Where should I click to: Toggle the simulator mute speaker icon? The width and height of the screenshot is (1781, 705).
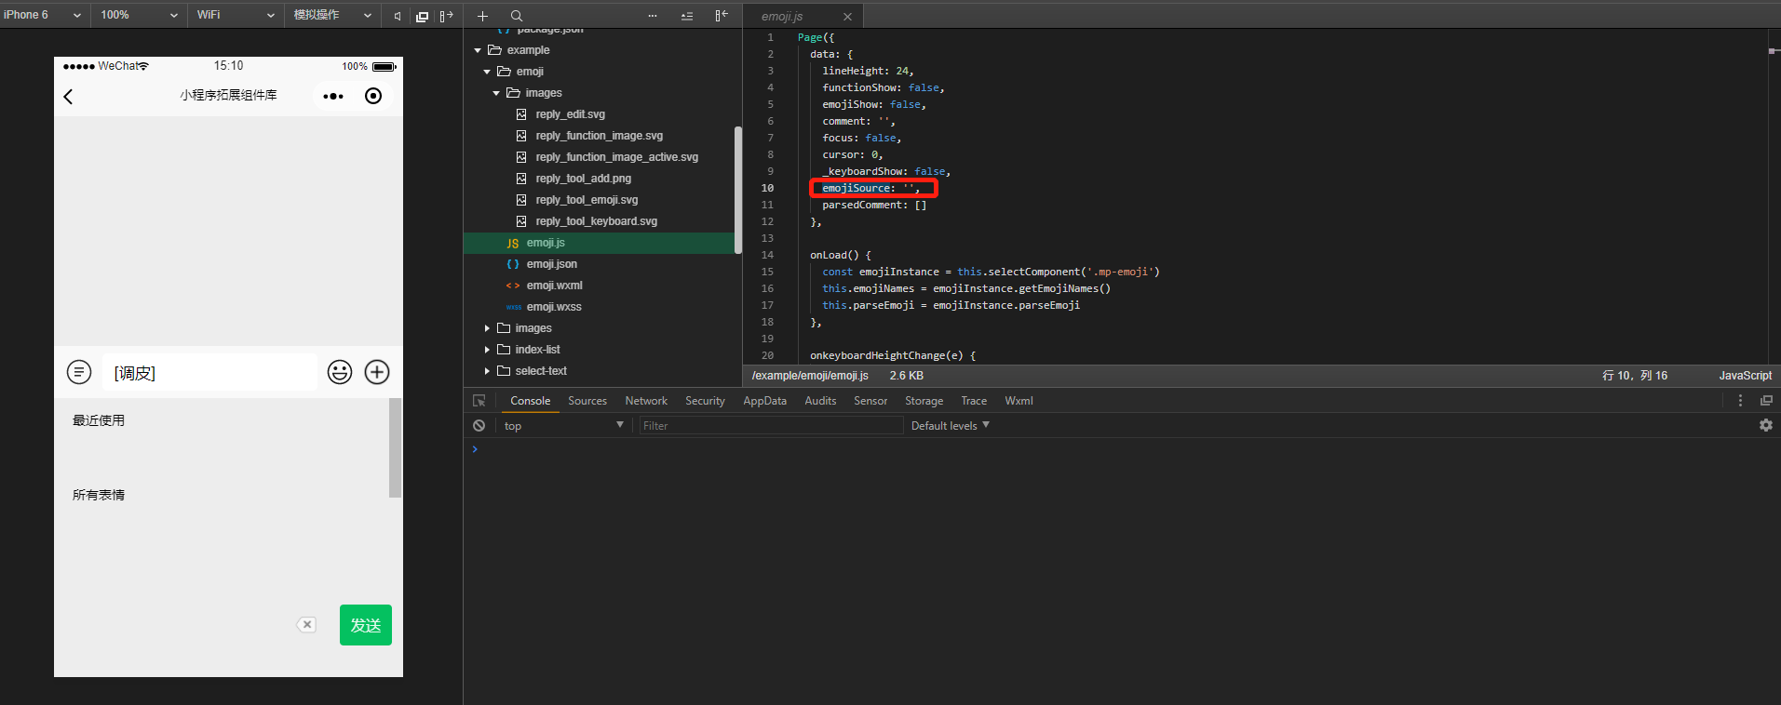click(398, 16)
